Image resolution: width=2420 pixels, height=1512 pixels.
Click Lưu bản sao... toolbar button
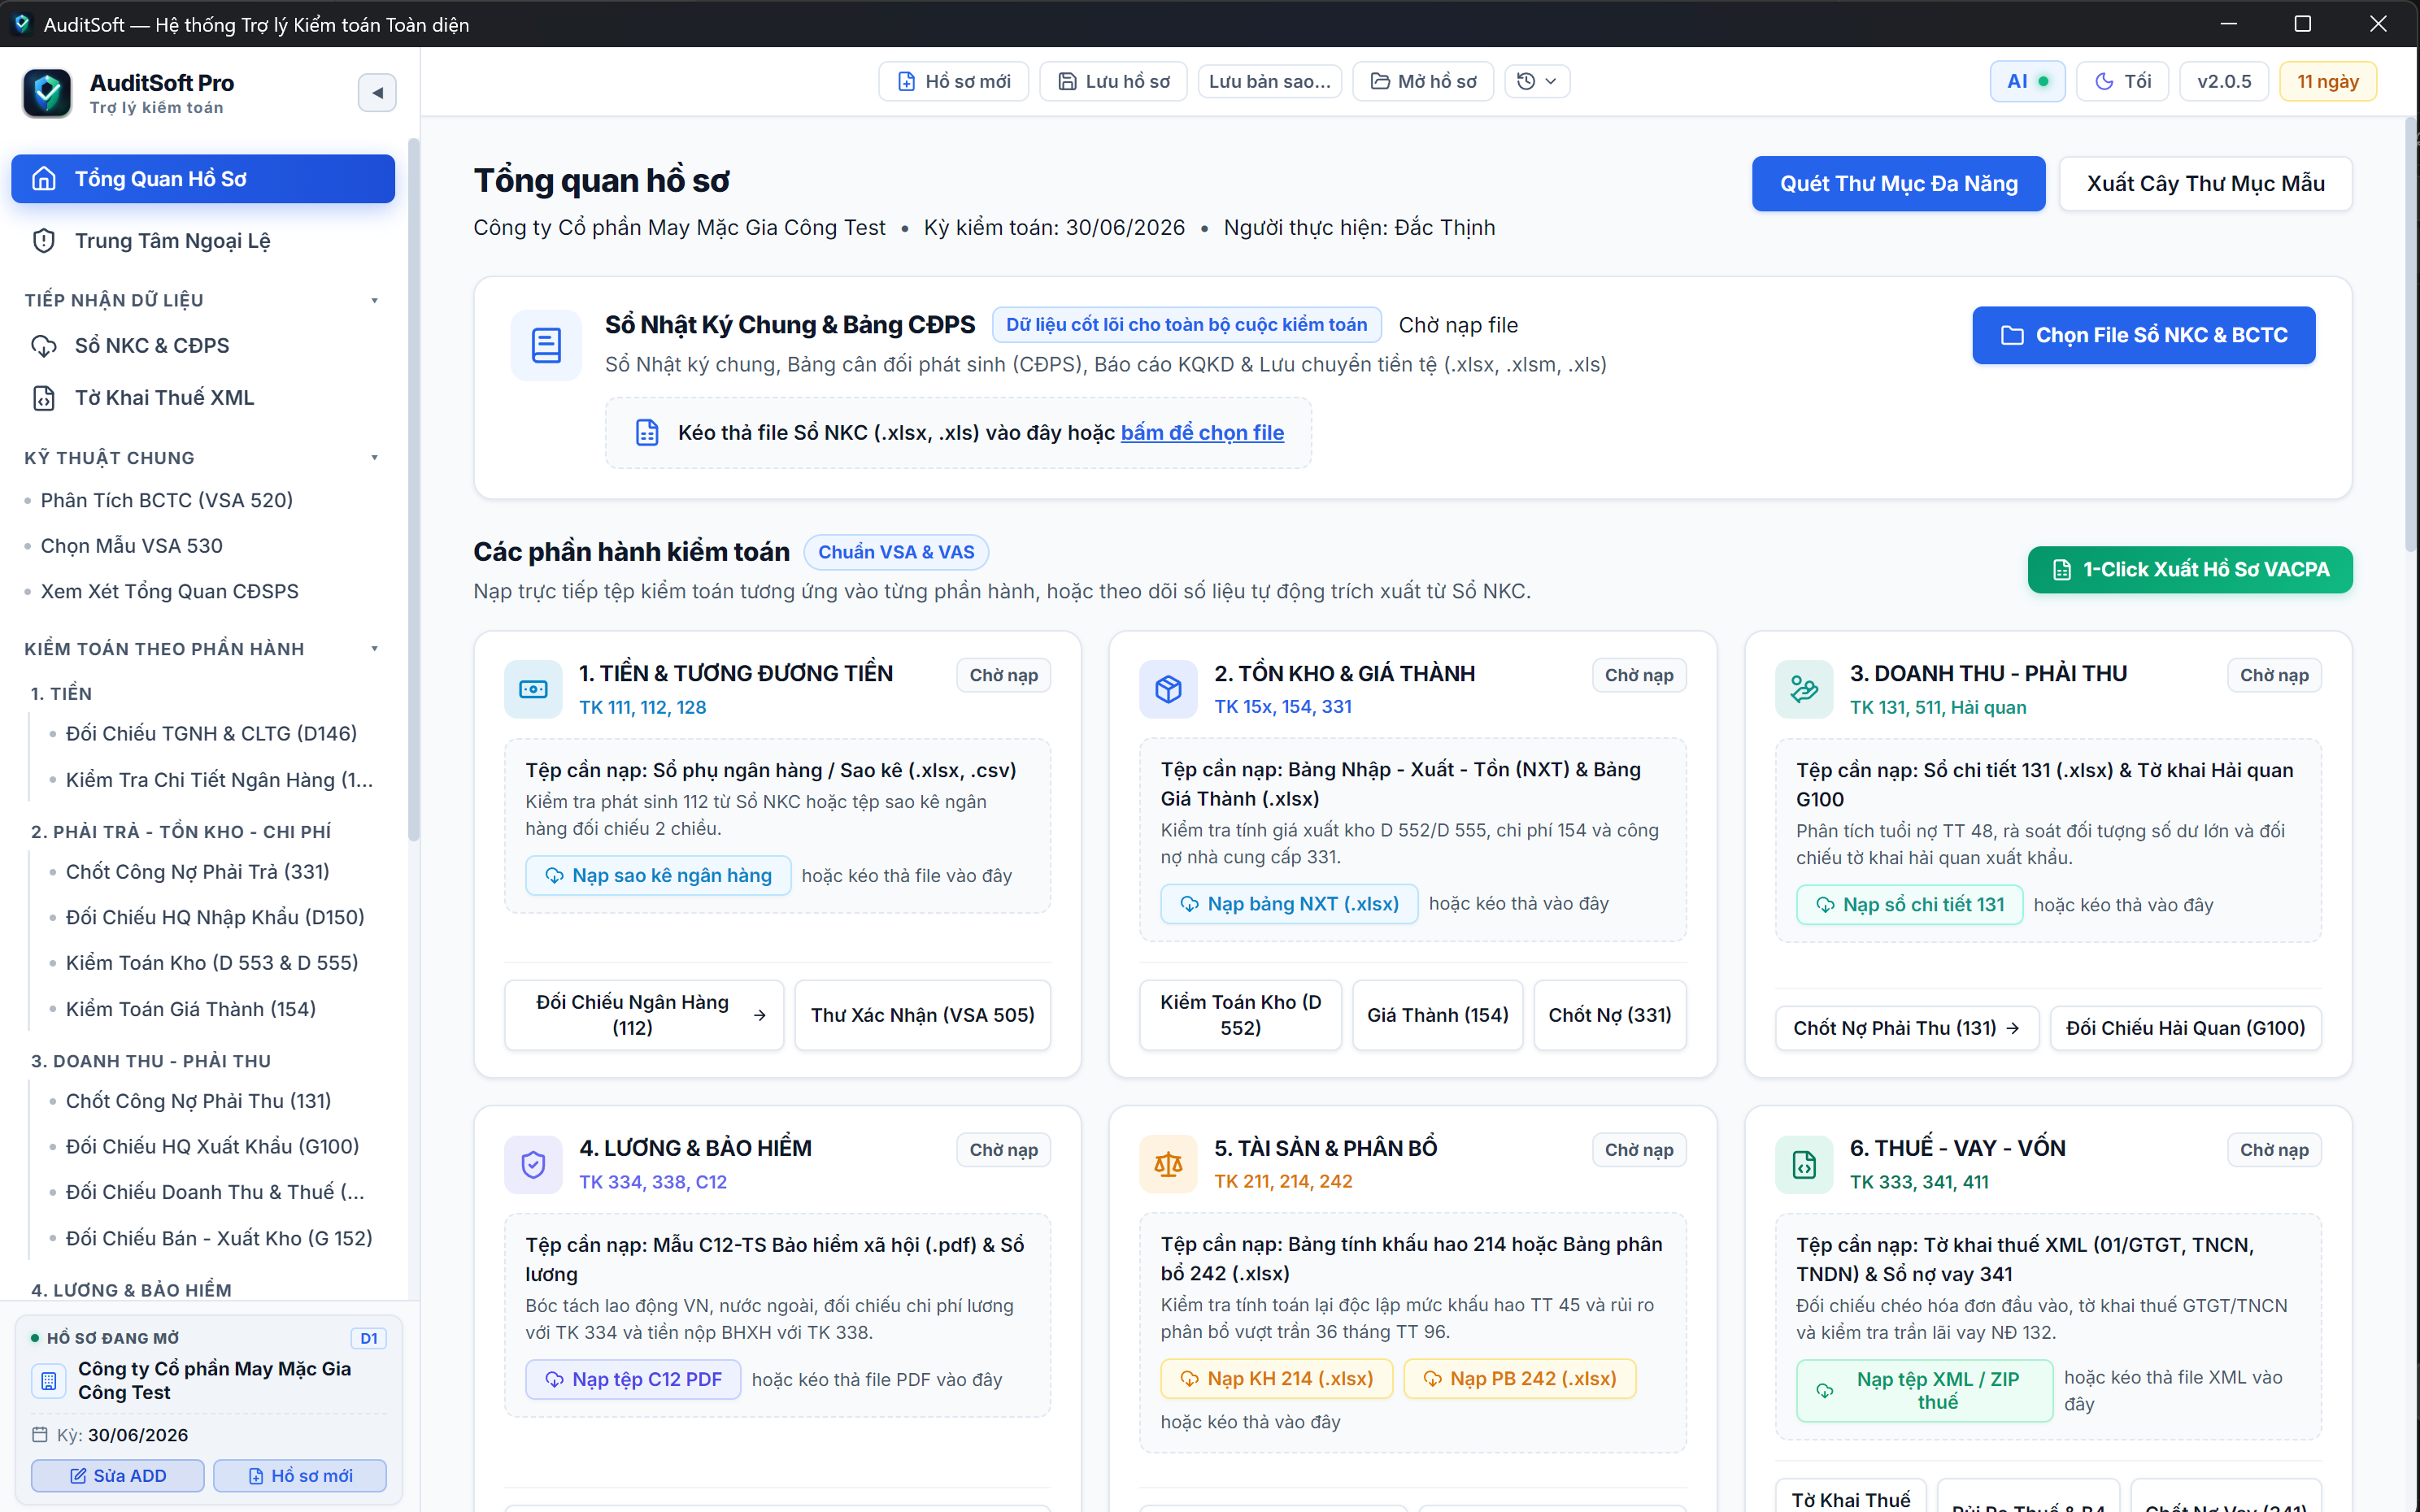click(1269, 82)
